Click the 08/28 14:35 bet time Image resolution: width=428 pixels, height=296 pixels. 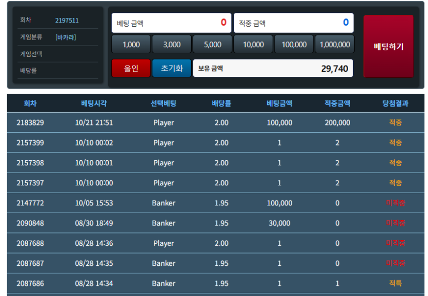pos(94,263)
